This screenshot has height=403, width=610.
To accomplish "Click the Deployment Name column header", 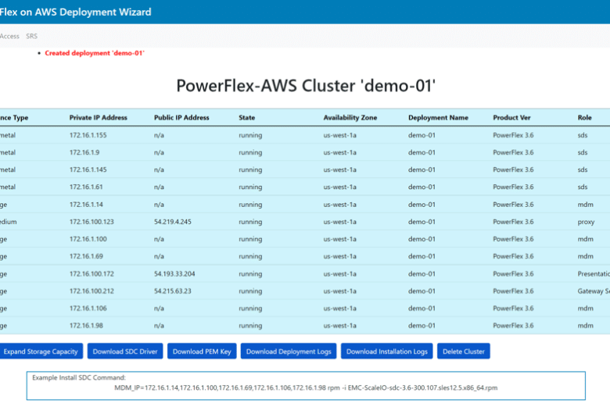I will pyautogui.click(x=438, y=117).
